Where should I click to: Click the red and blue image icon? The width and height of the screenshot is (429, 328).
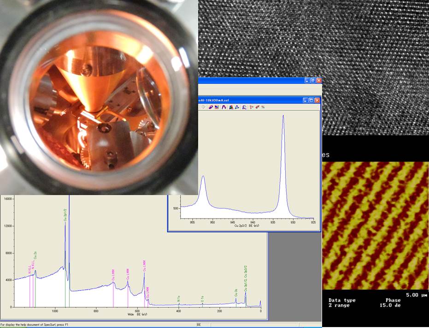pyautogui.click(x=217, y=107)
